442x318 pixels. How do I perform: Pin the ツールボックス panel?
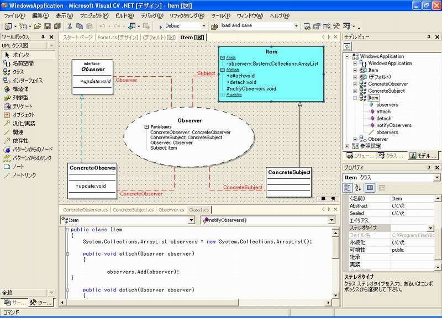pyautogui.click(x=43, y=37)
